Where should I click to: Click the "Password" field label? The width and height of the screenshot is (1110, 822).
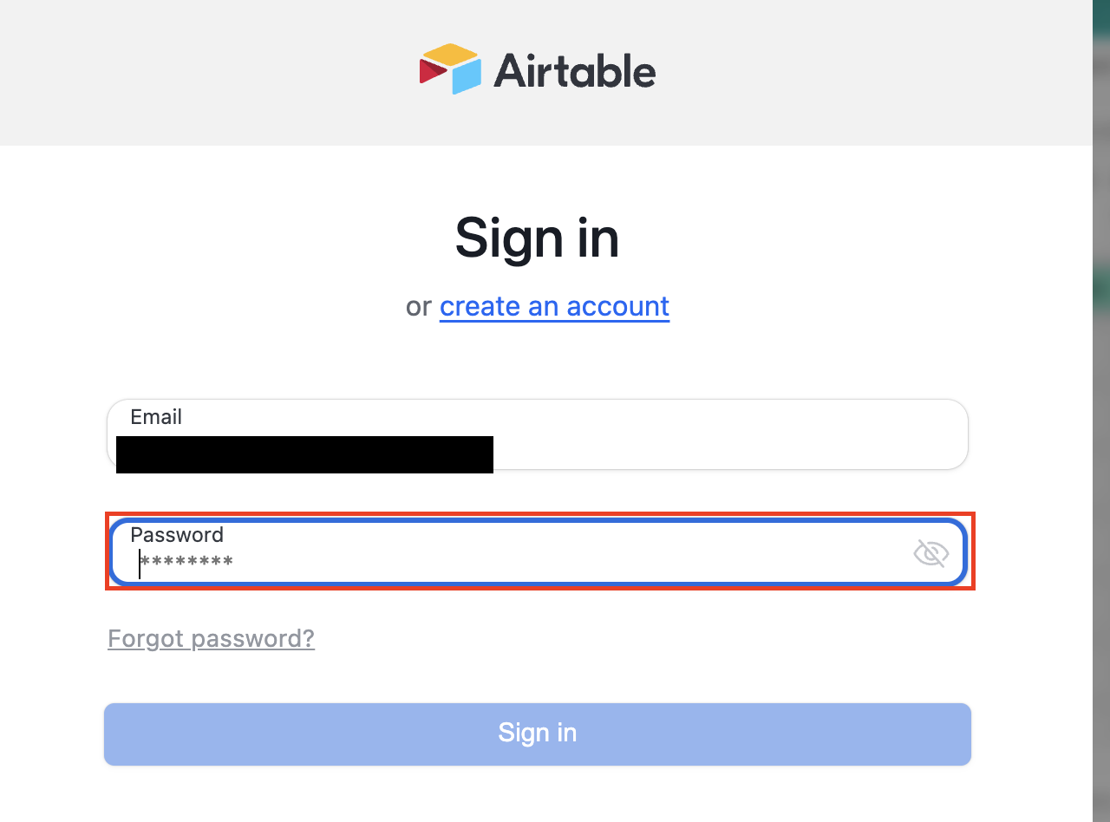(177, 534)
